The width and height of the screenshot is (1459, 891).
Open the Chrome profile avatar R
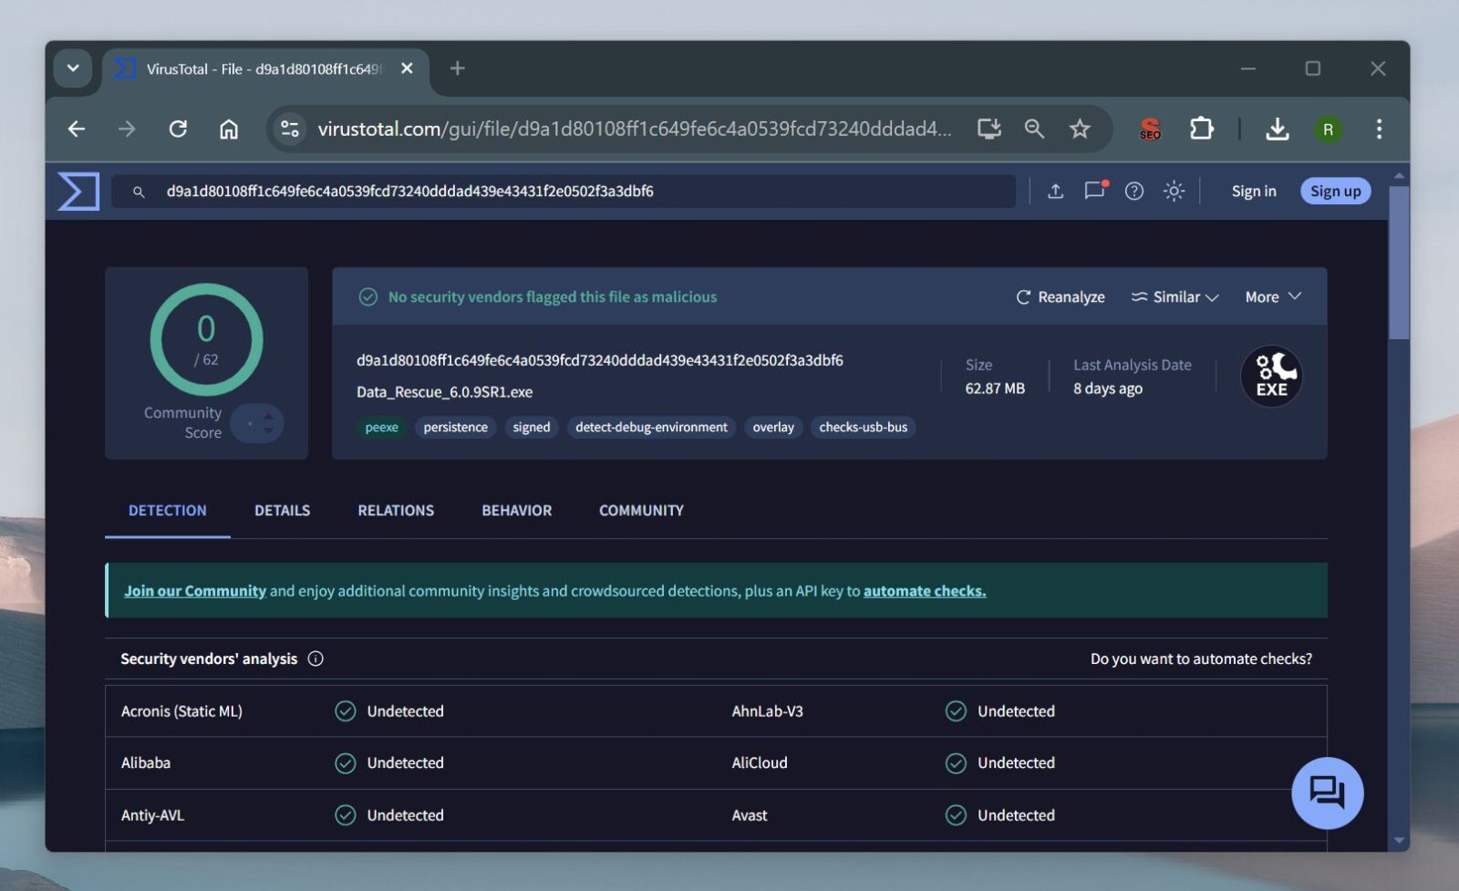pos(1328,130)
